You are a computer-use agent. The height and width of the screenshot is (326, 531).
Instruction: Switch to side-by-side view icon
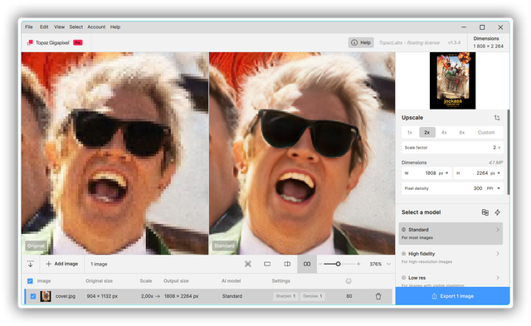click(x=307, y=264)
